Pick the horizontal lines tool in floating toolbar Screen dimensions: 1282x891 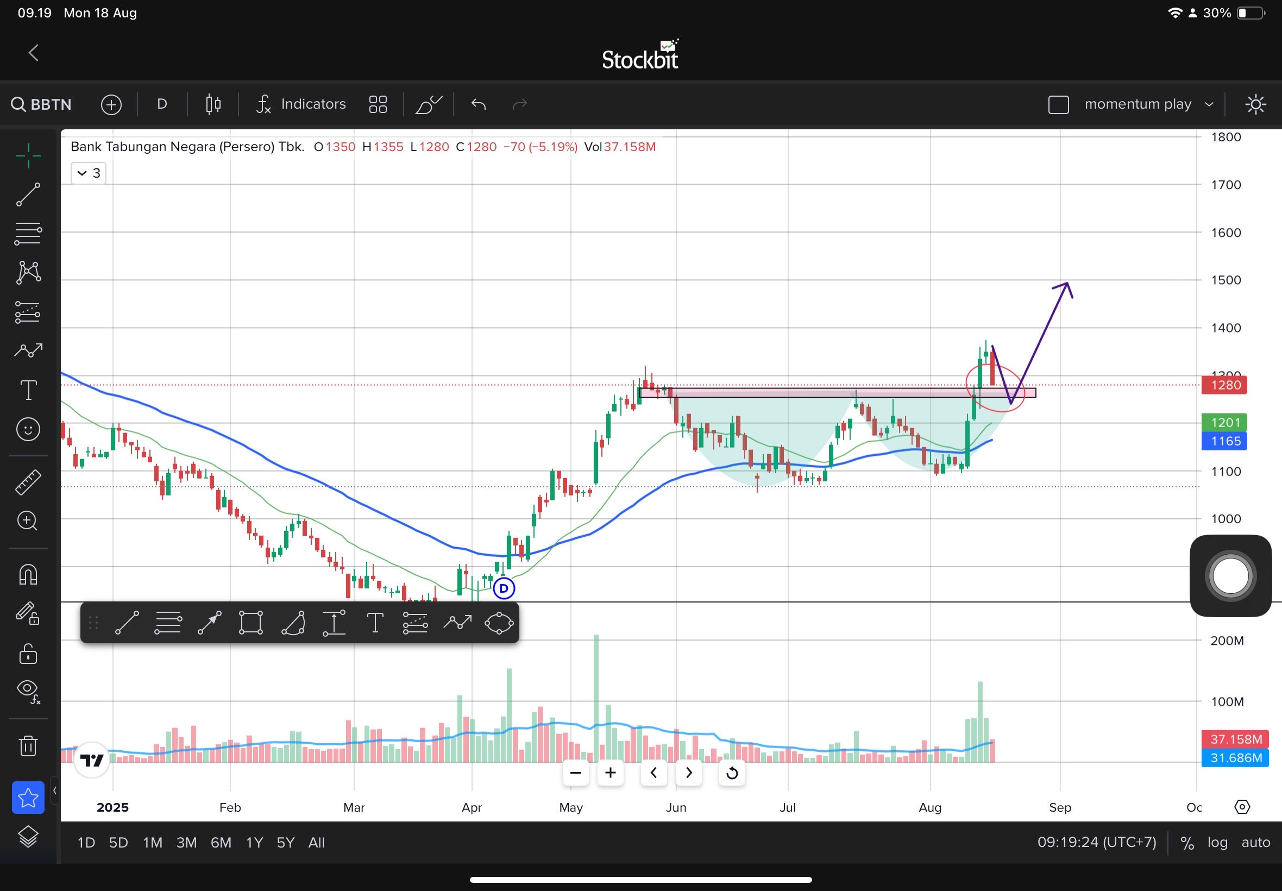pos(168,623)
